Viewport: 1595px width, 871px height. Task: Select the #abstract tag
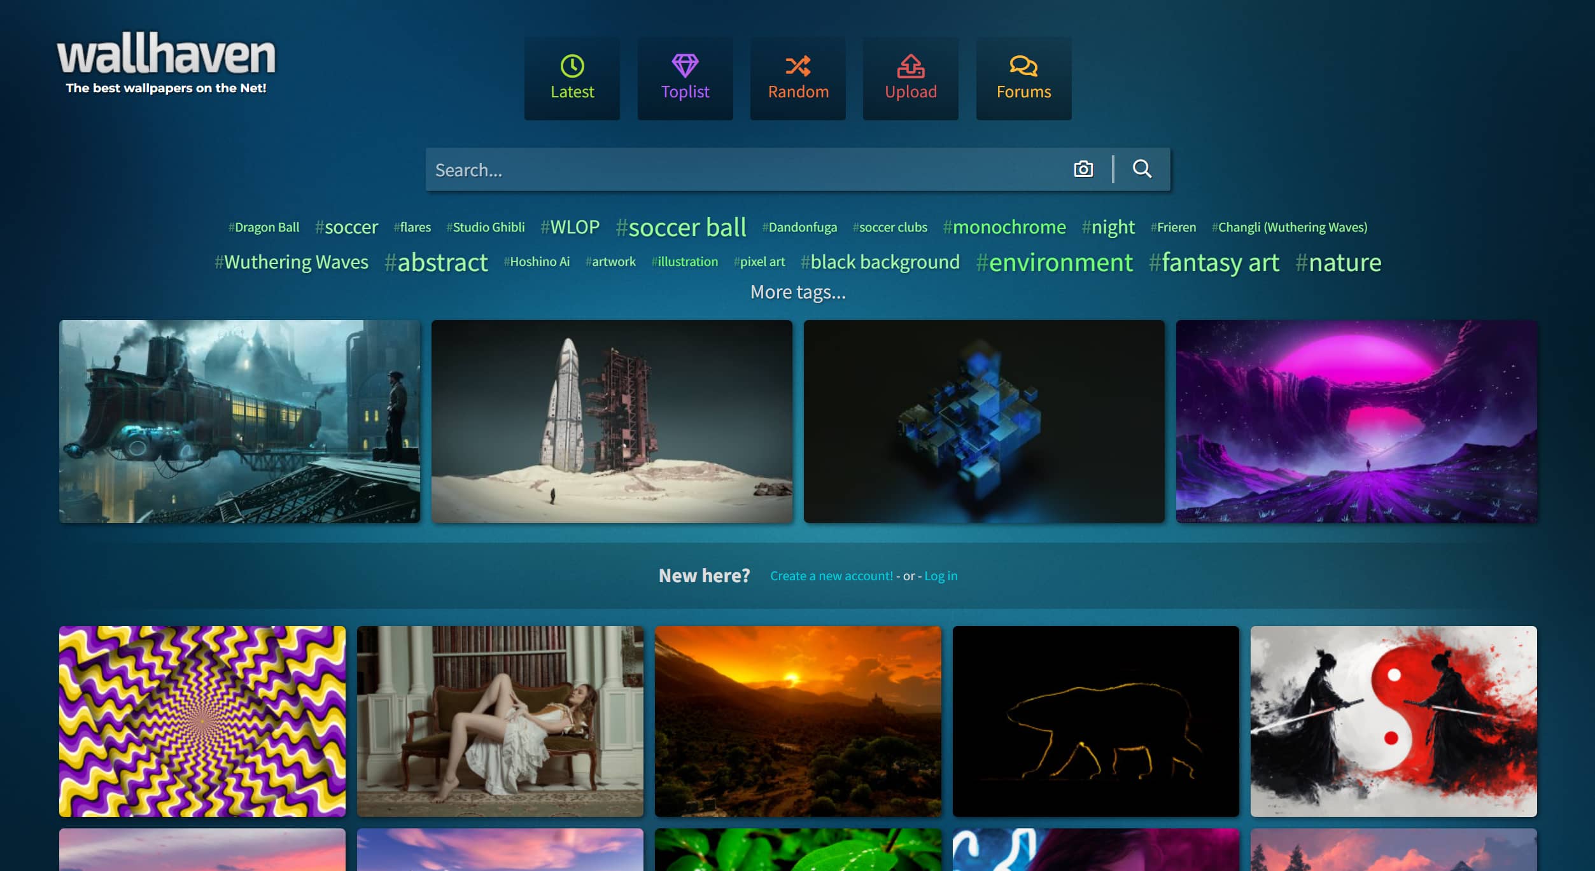point(436,262)
